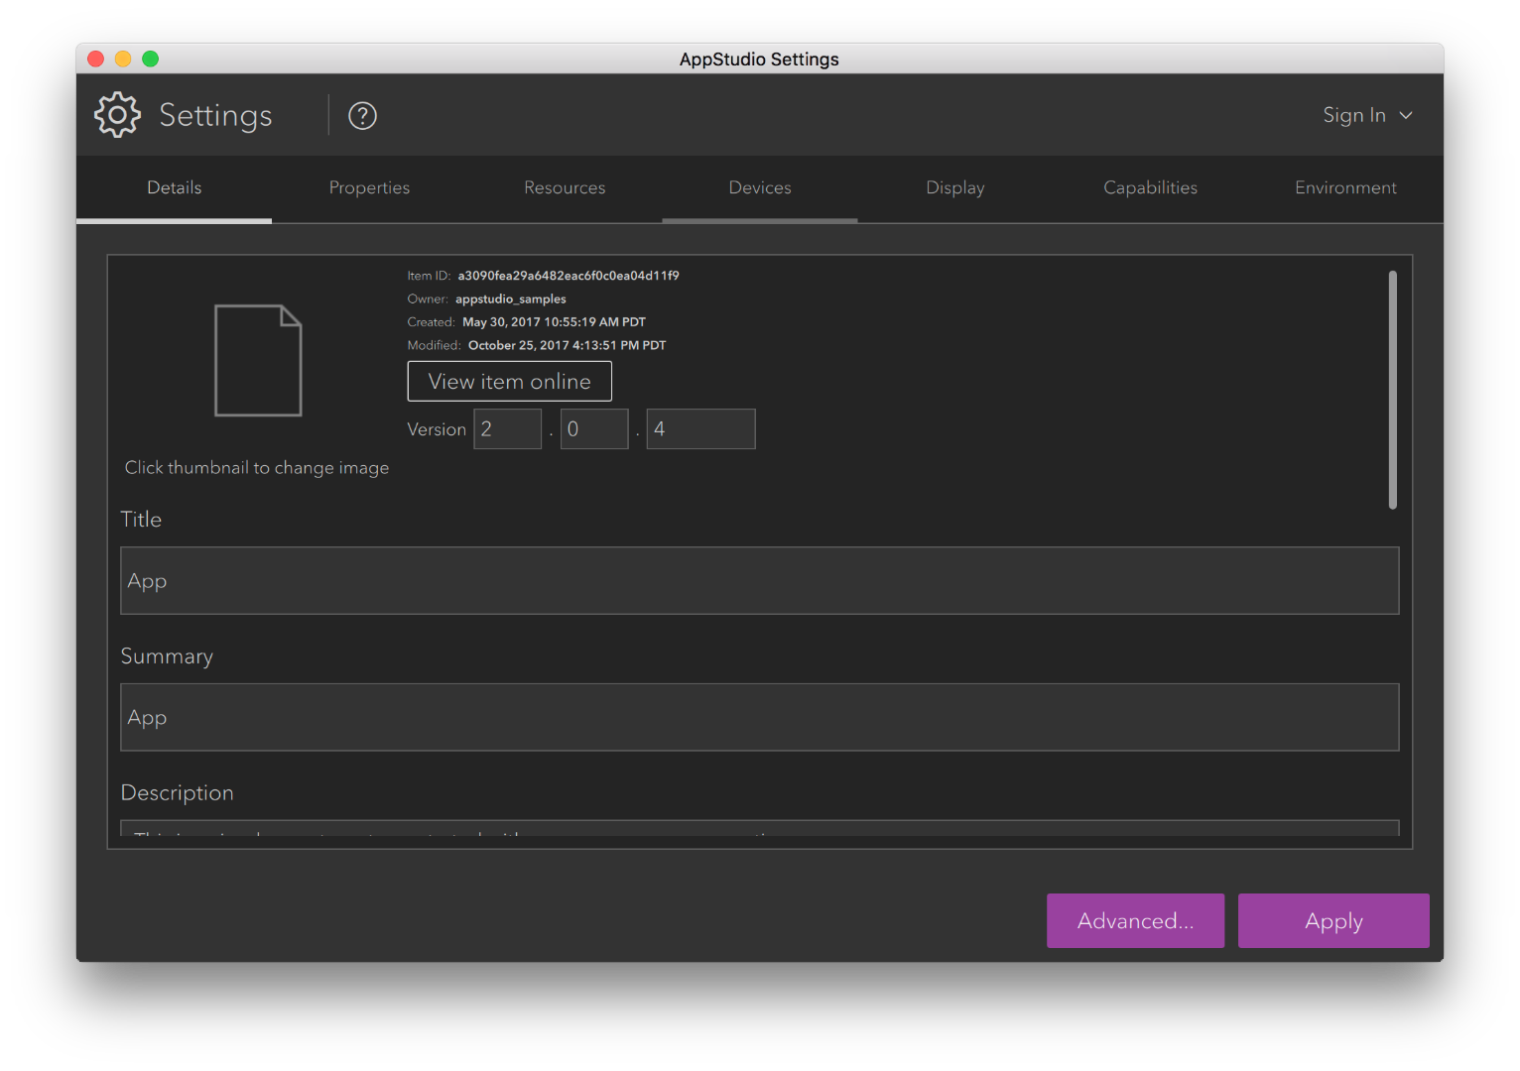Click the owner name appstudio_samples
Viewport: 1520px width, 1071px height.
coord(511,299)
